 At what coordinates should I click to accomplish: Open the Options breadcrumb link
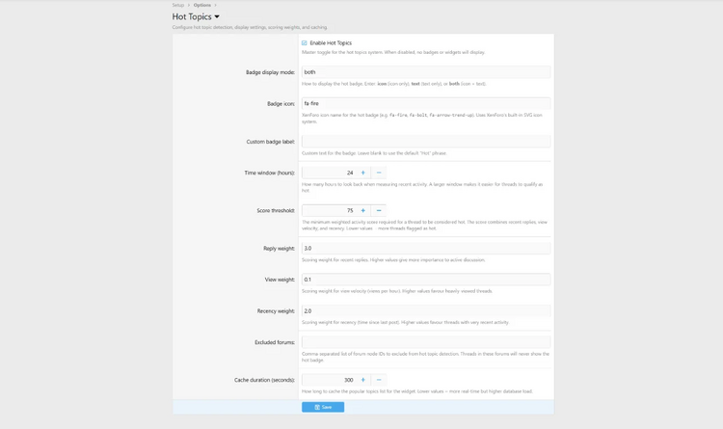[201, 5]
